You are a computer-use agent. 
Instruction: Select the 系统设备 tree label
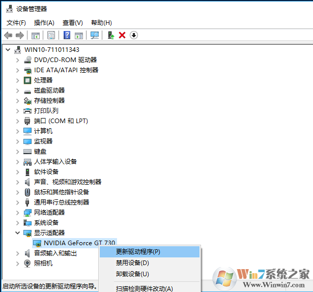pos(46,223)
